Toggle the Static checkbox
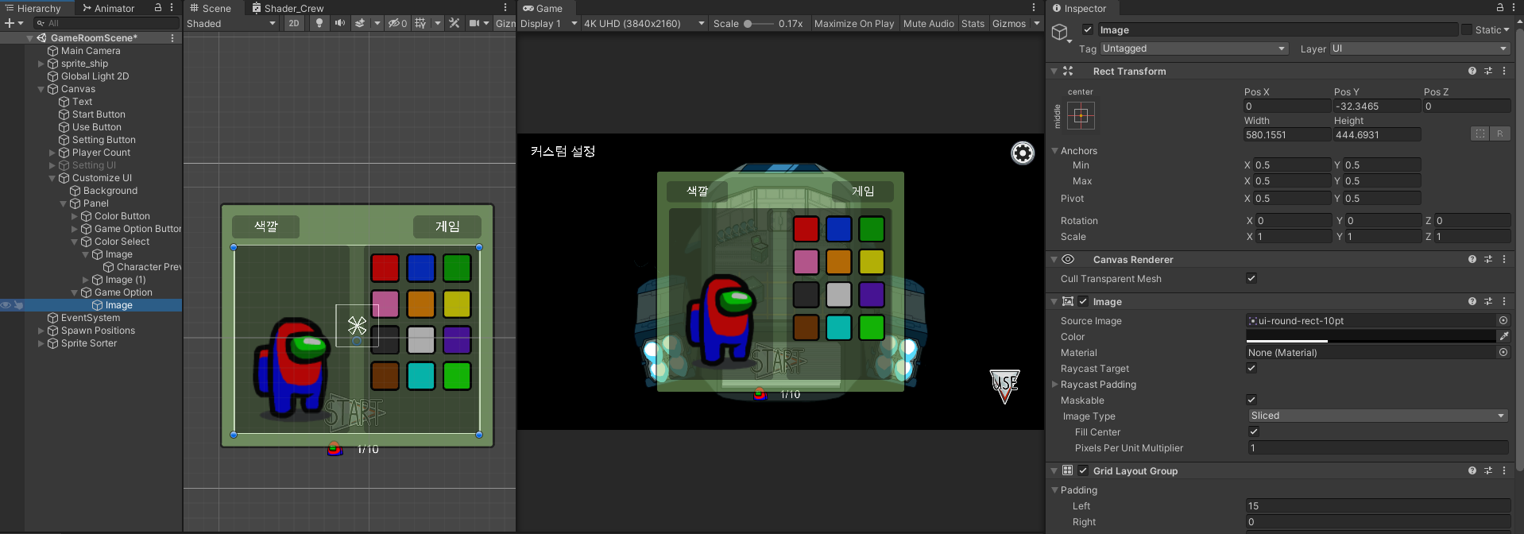 click(1467, 29)
